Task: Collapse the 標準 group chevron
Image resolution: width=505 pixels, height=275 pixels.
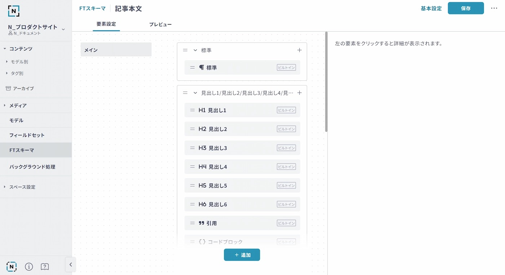Action: click(195, 50)
